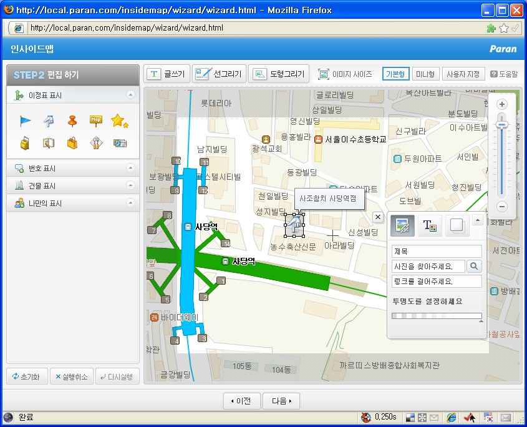This screenshot has width=527, height=427.
Task: Click the green puzzle piece add-on icon
Action: 491,28
